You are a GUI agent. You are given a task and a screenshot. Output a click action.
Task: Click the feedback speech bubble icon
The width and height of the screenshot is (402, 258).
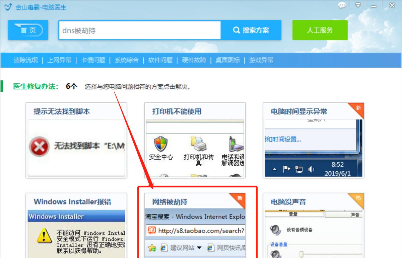342,6
